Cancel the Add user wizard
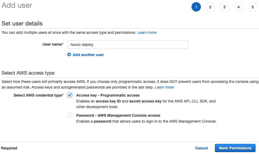The image size is (259, 154). tap(201, 148)
